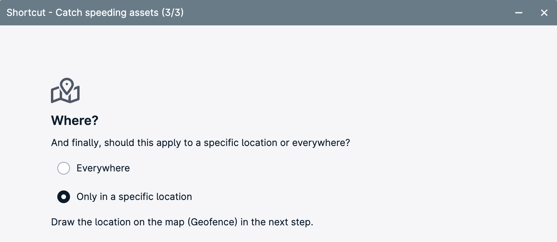
Task: Click the (3/3) step indicator in title
Action: click(172, 13)
